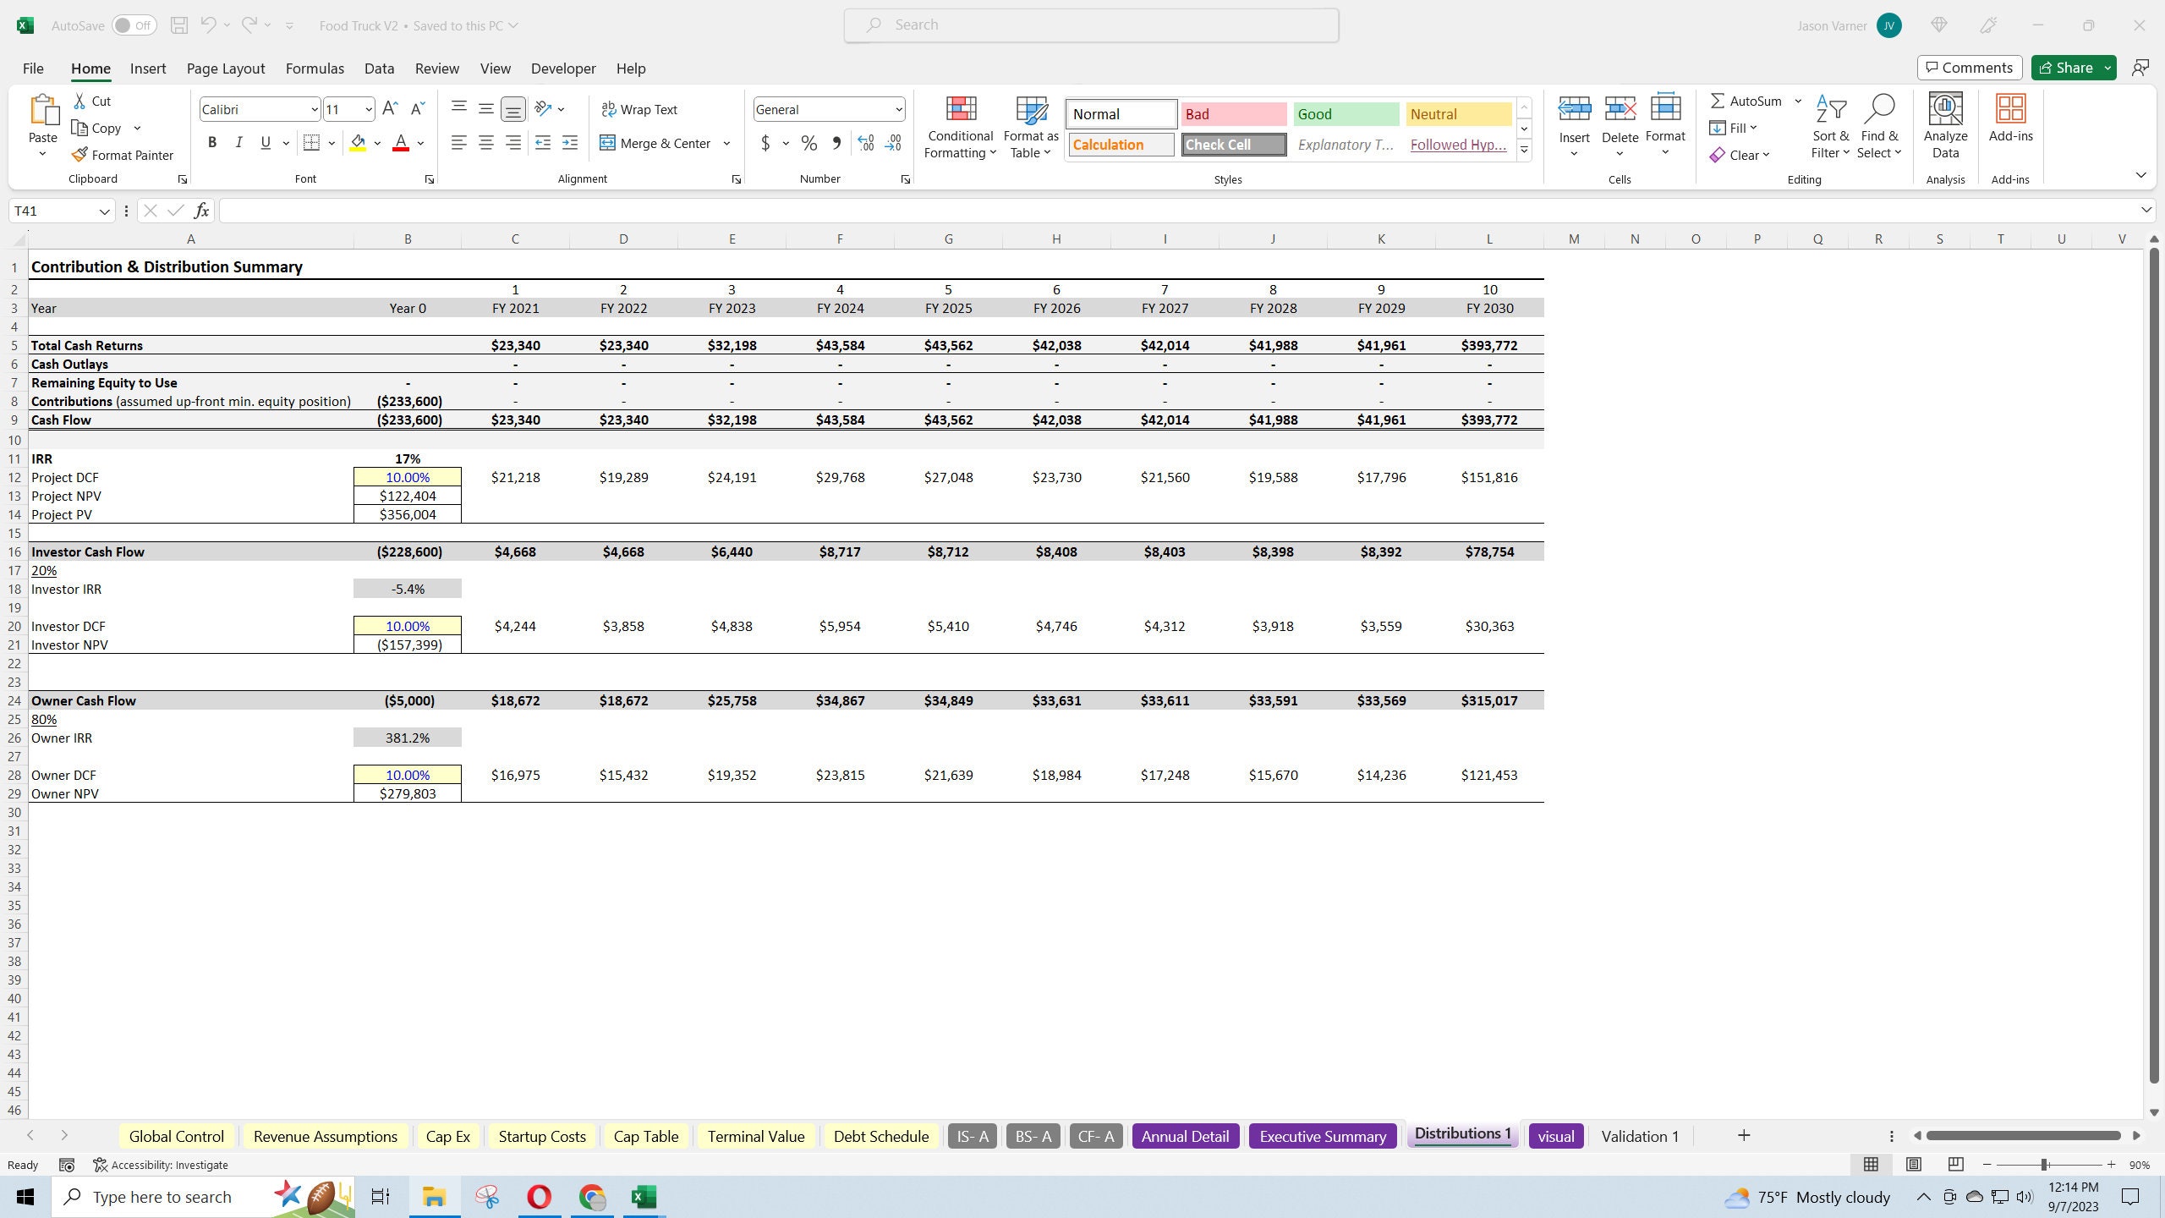The image size is (2165, 1218).
Task: Apply Percent Style format
Action: click(x=809, y=143)
